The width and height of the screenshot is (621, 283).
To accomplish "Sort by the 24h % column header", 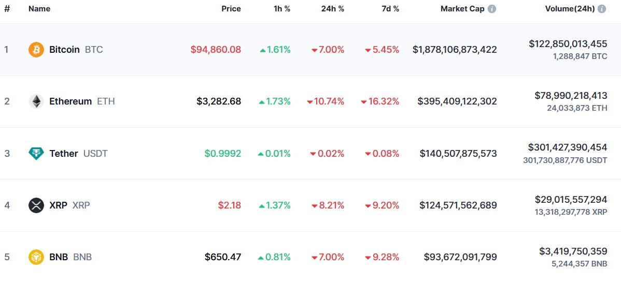I will click(333, 9).
